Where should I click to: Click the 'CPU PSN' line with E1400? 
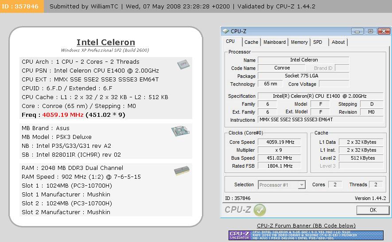point(90,71)
